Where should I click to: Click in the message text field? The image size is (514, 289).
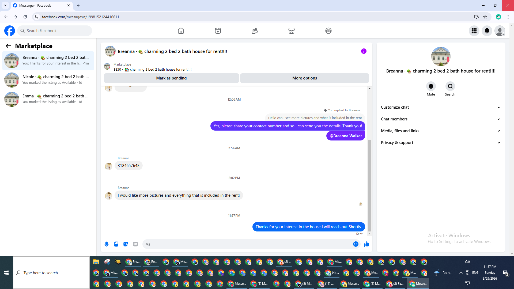coord(248,244)
